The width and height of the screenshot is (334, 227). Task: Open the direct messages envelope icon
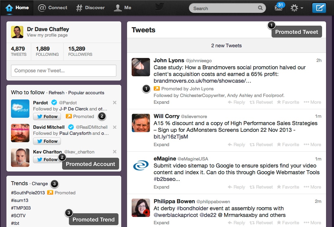pyautogui.click(x=278, y=8)
